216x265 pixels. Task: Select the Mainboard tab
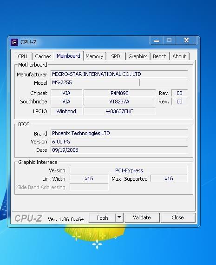point(68,56)
